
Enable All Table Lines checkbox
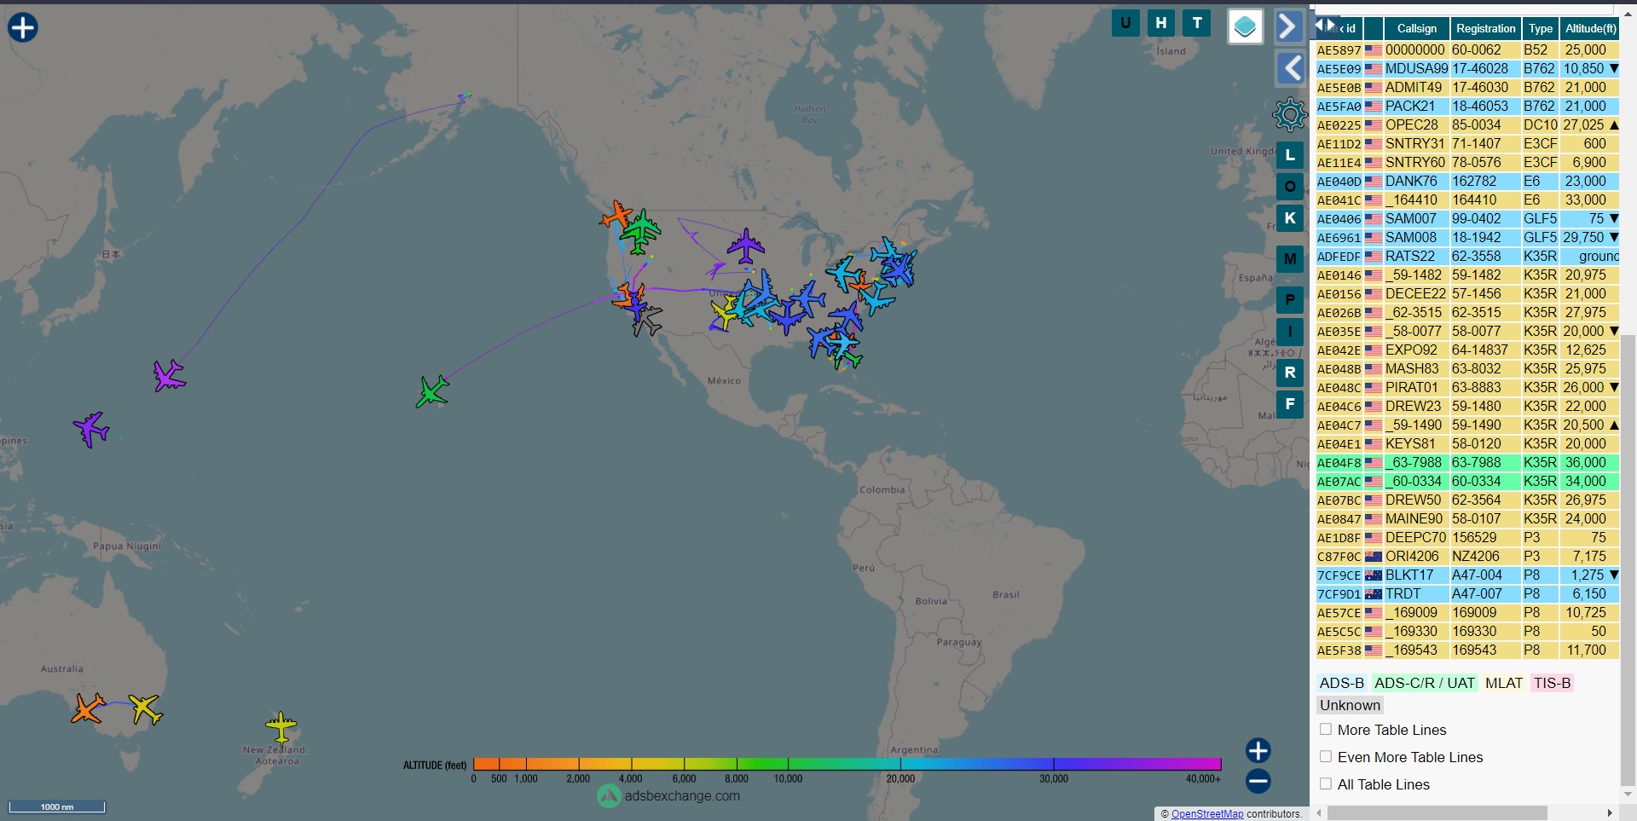[x=1326, y=784]
